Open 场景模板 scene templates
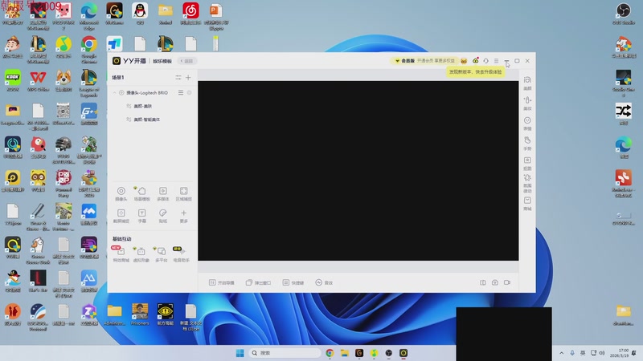The width and height of the screenshot is (643, 361). coord(142,193)
